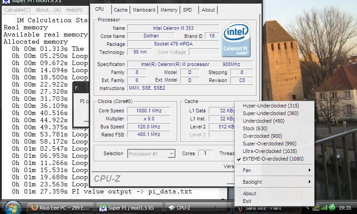The width and height of the screenshot is (357, 214).
Task: Click the Rated FSB value 480.1 MHz
Action: (149, 134)
